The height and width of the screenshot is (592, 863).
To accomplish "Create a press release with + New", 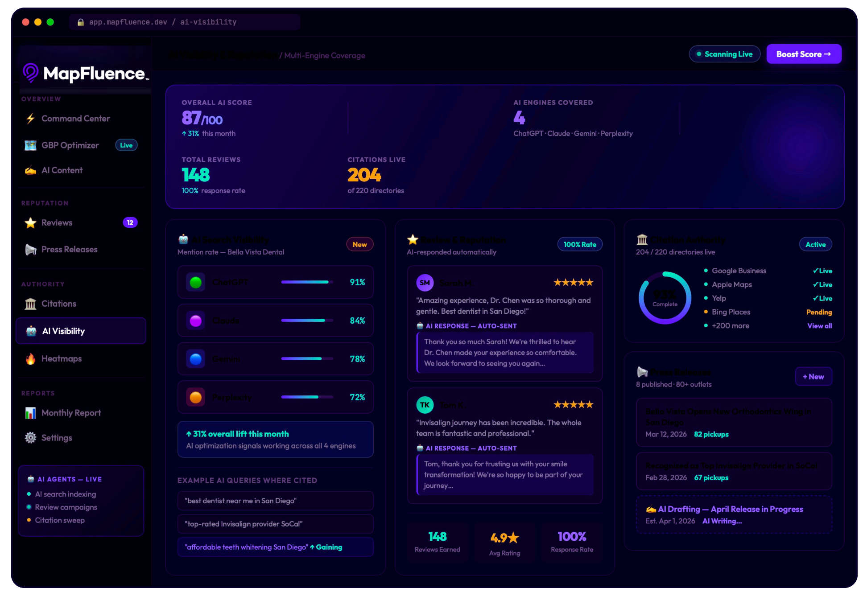I will tap(813, 376).
